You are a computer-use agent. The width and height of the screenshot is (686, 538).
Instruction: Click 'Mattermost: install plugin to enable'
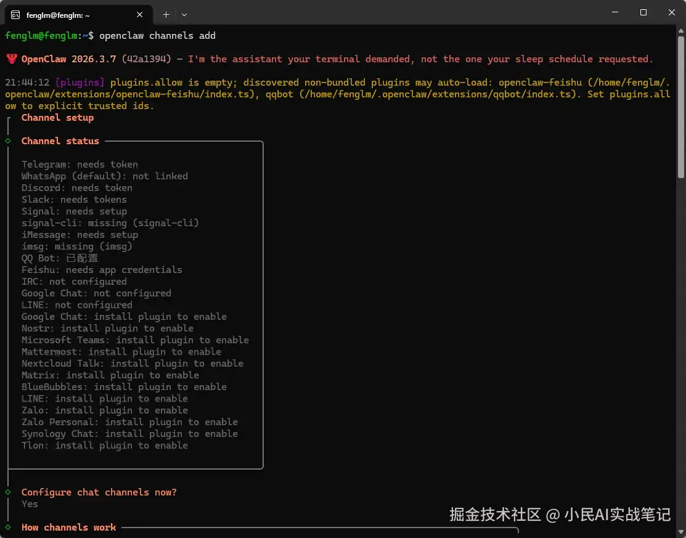point(121,352)
